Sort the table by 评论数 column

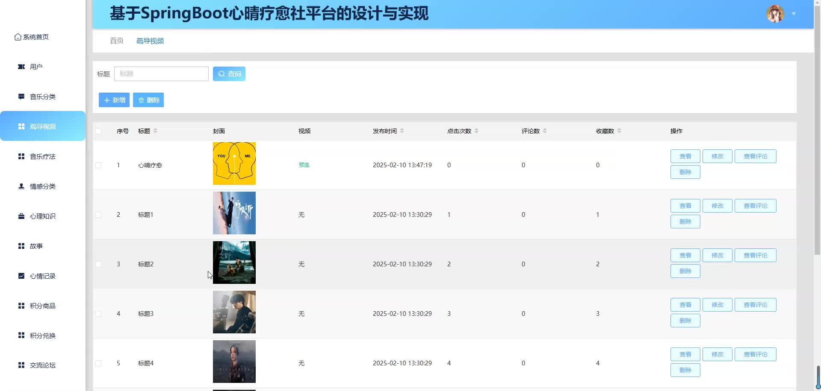[545, 131]
